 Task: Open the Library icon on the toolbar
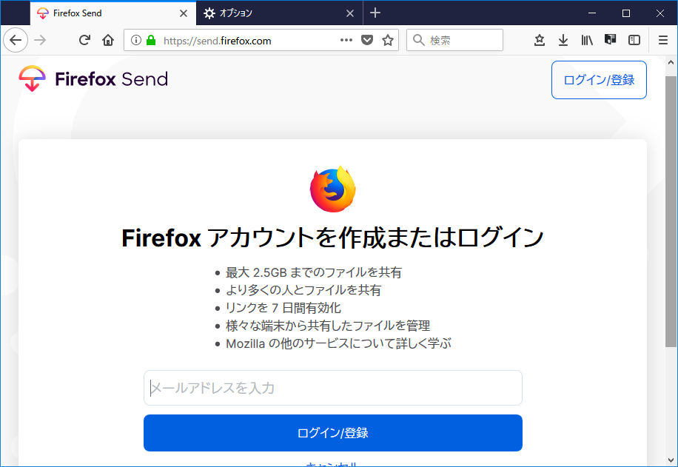tap(587, 40)
